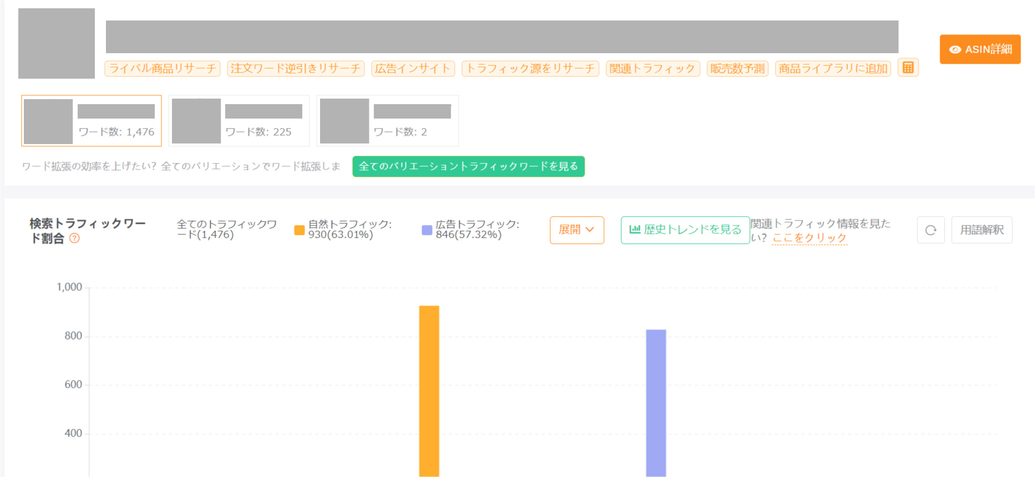Image resolution: width=1035 pixels, height=477 pixels.
Task: Click 自然トラフィック: 930(63.01%) legend text
Action: click(350, 229)
